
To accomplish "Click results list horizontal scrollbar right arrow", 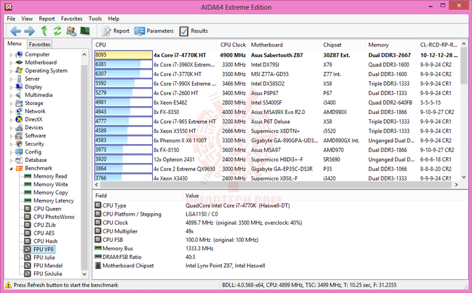I will (x=456, y=184).
